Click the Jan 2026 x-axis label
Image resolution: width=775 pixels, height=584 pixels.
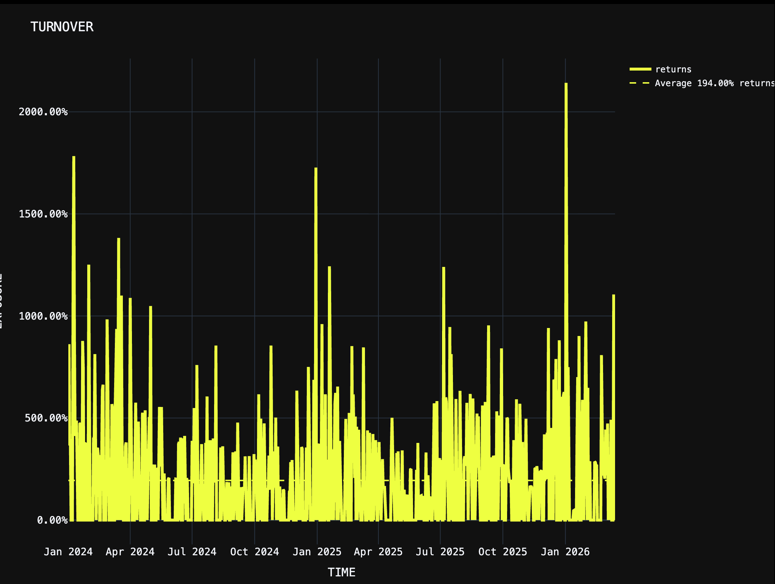pos(565,552)
